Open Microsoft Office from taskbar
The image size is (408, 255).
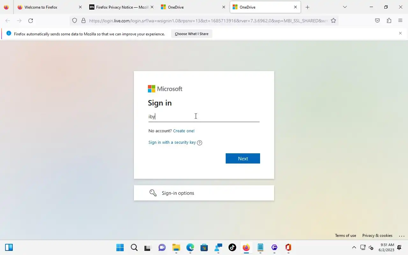pos(288,248)
